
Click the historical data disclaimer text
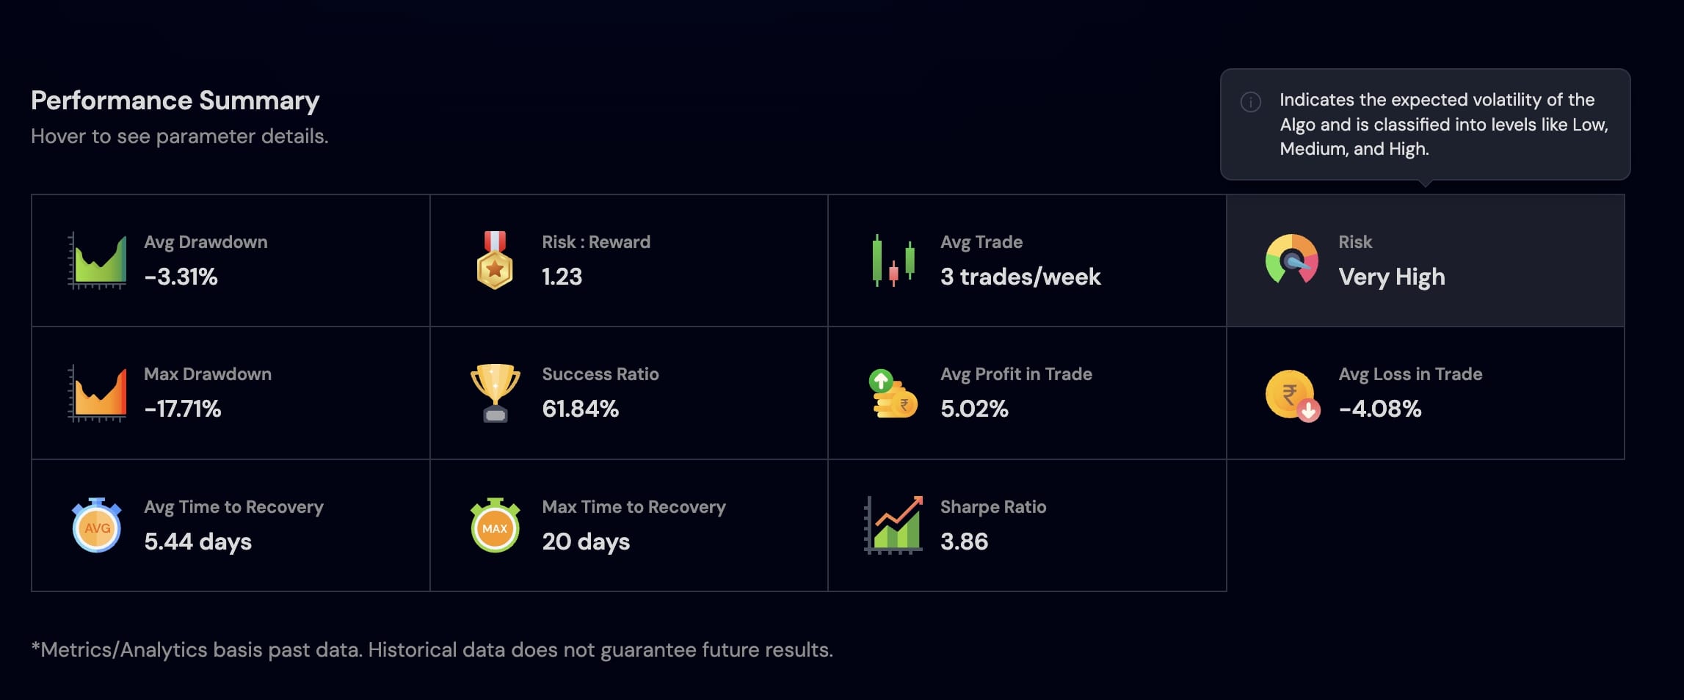click(432, 650)
